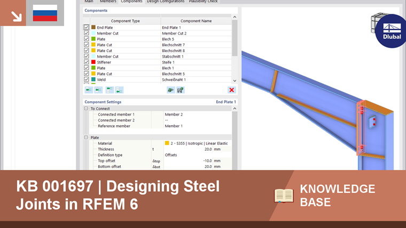Screen dimensions: 406x228
Task: Collapse the To Connect section
Action: [x=86, y=109]
